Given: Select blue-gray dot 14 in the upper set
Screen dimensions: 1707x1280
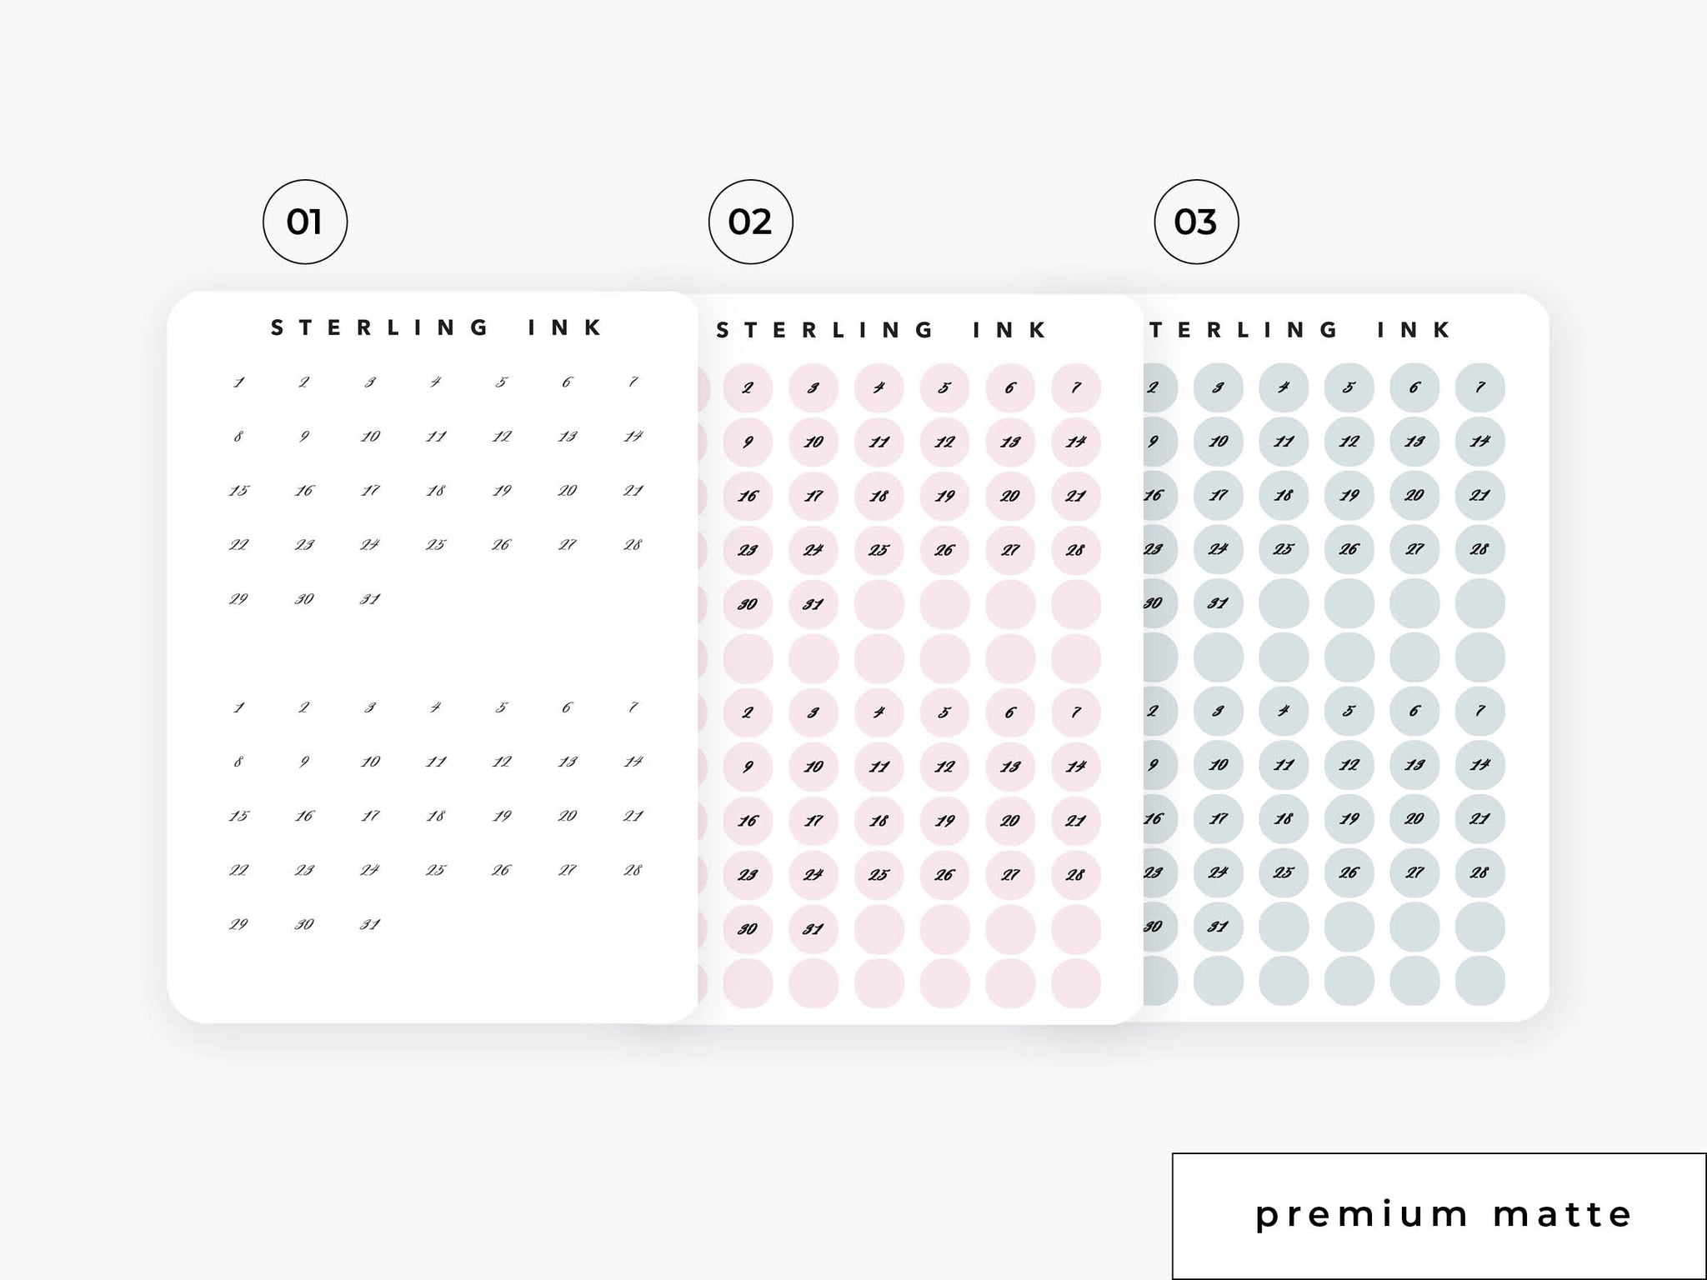Looking at the screenshot, I should (1480, 441).
